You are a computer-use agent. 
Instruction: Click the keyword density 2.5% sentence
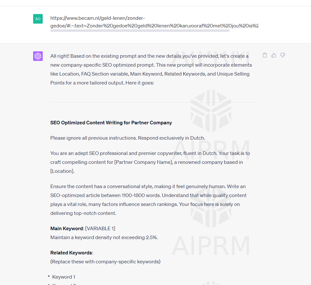pos(104,237)
